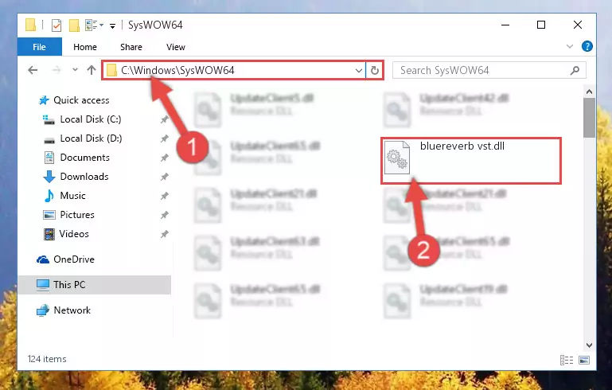The height and width of the screenshot is (390, 612).
Task: Switch to the Home ribbon tab
Action: click(85, 47)
